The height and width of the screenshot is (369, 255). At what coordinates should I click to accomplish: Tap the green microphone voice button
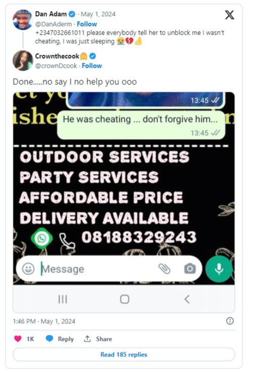pyautogui.click(x=219, y=269)
